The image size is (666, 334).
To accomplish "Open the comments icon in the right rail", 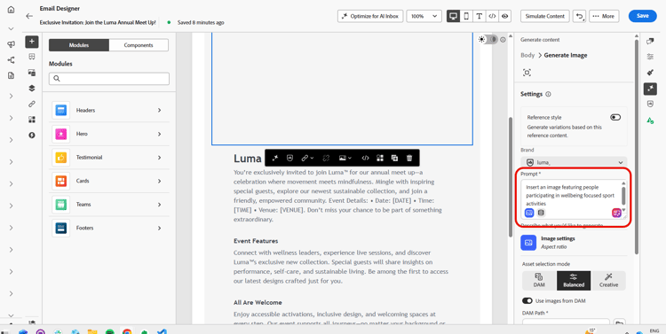I will click(x=650, y=42).
